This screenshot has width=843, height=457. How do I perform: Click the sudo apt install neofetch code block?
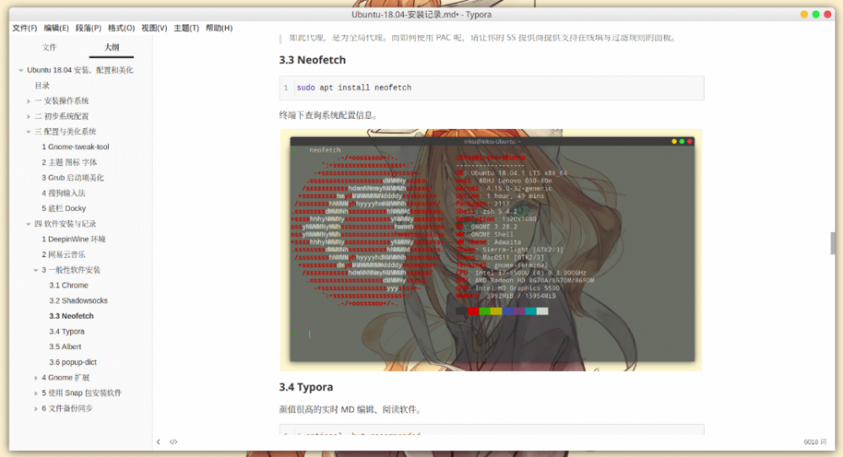(x=491, y=88)
